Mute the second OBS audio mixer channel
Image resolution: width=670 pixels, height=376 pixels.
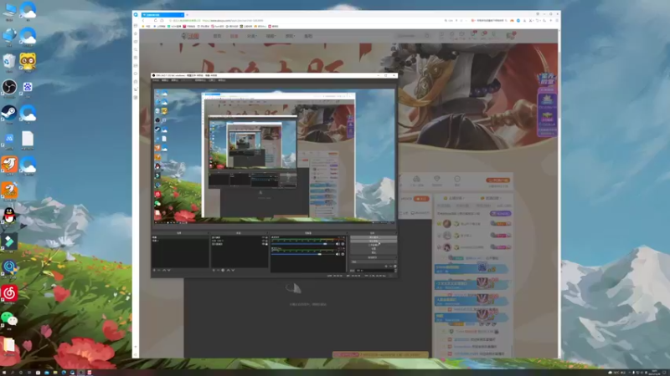[338, 254]
